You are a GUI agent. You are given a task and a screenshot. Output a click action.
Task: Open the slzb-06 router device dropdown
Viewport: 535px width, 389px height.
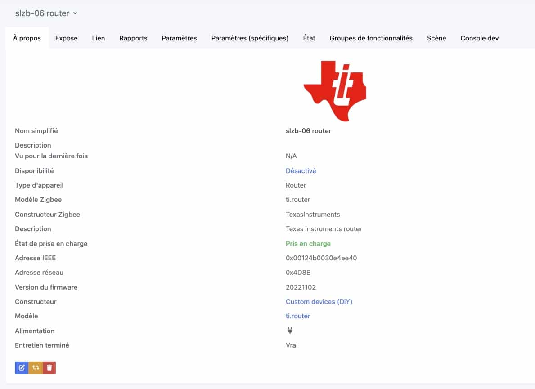46,13
